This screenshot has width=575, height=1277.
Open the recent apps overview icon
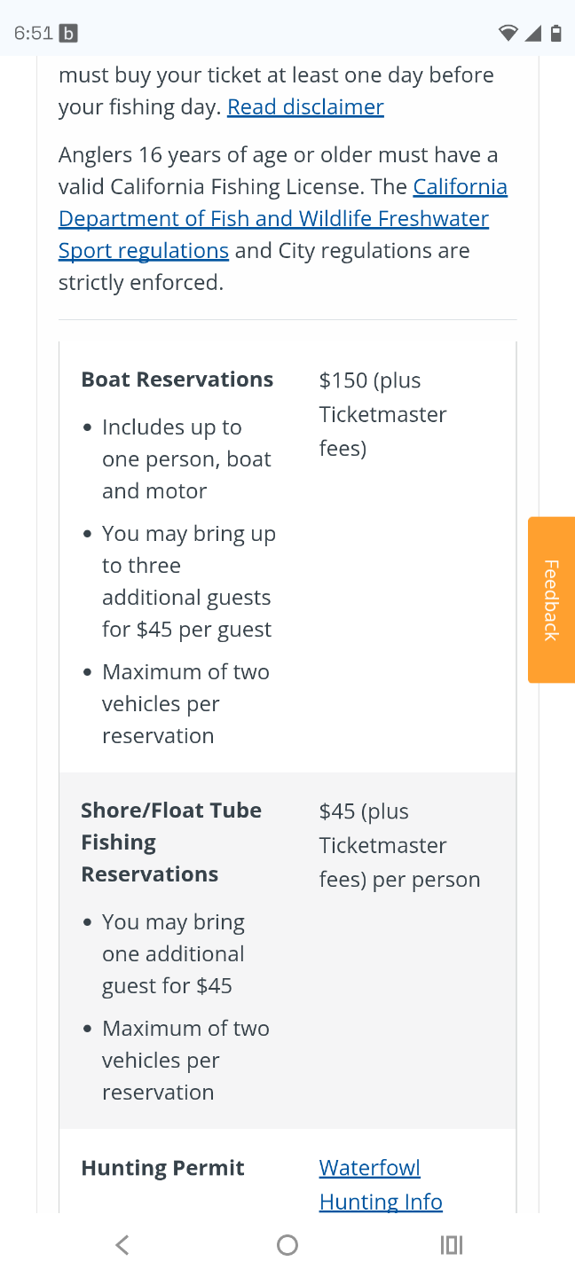pyautogui.click(x=452, y=1245)
